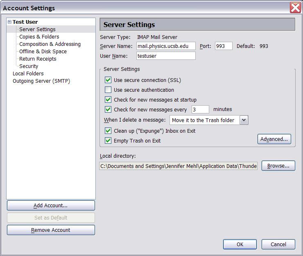
Task: Open Composition & Addressing settings
Action: 50,44
